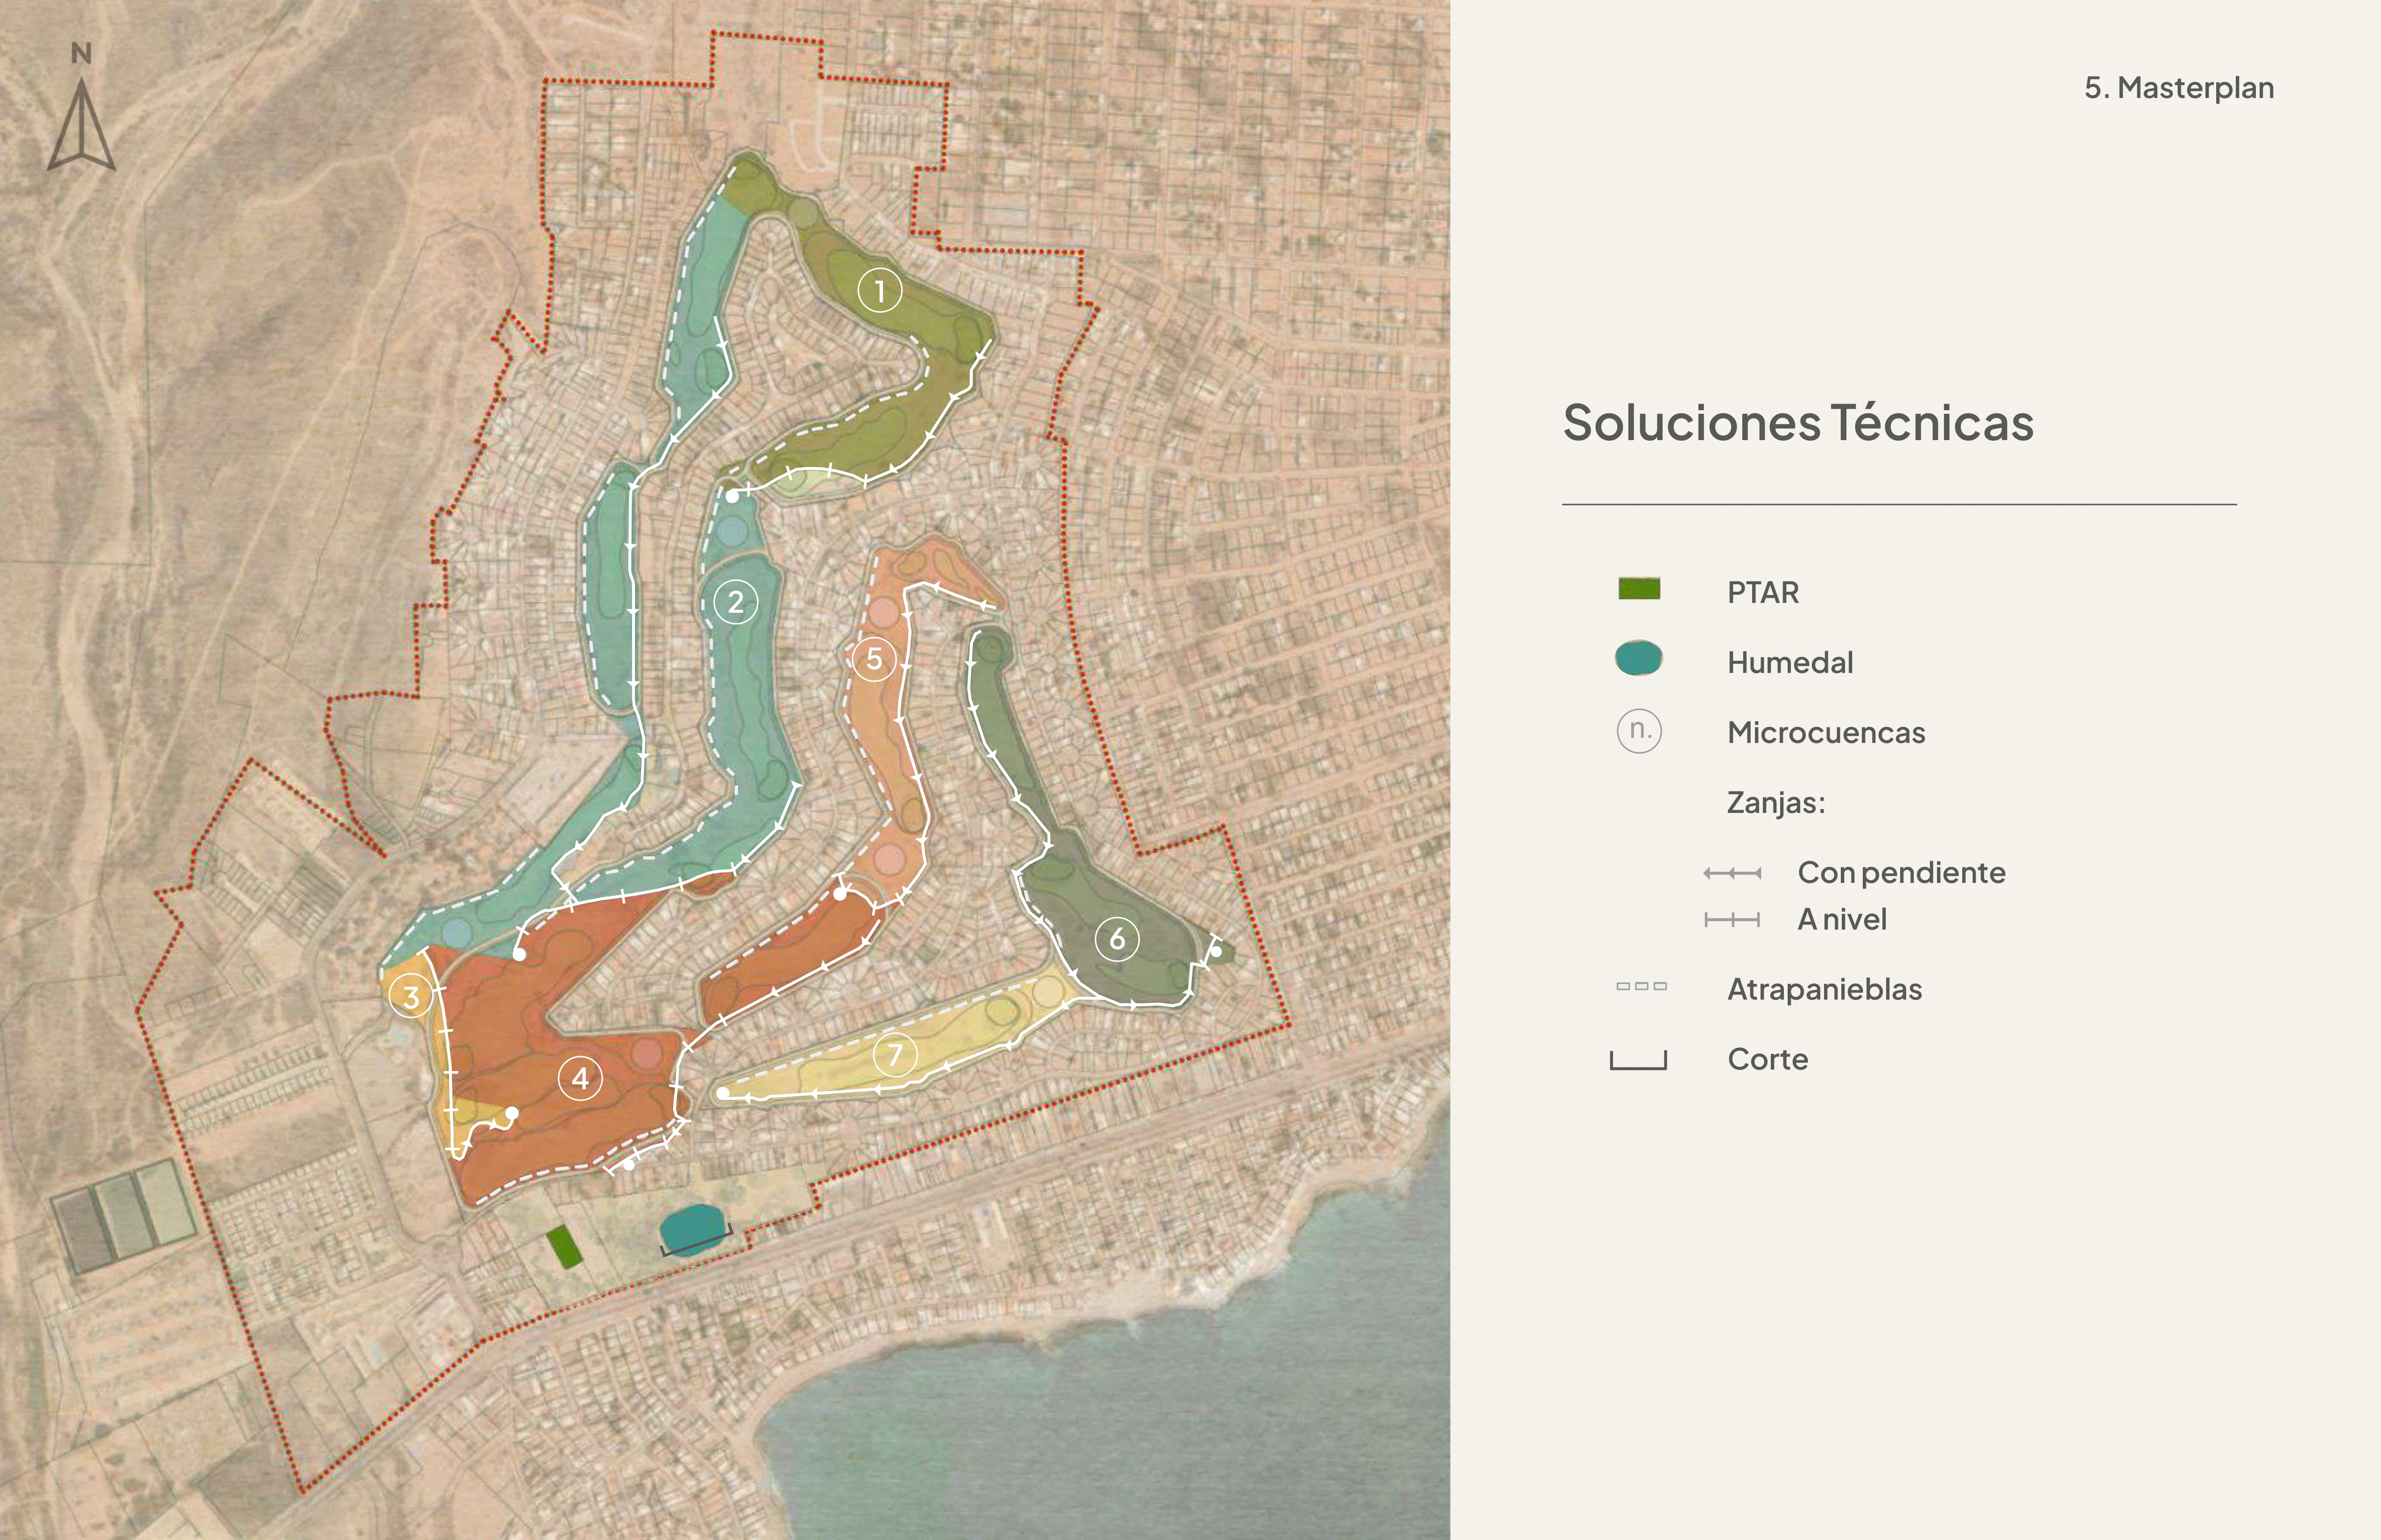Click the Atrapanieblas dashed squares symbol

tap(1641, 987)
